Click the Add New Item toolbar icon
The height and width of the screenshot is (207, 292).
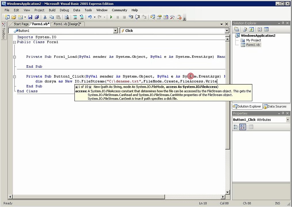point(20,17)
